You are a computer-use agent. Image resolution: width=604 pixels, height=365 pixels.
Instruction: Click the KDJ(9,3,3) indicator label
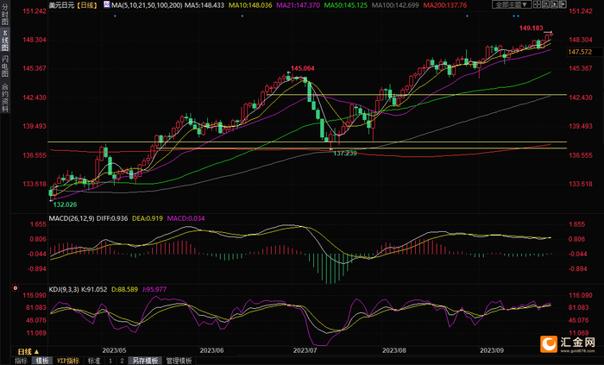point(64,289)
